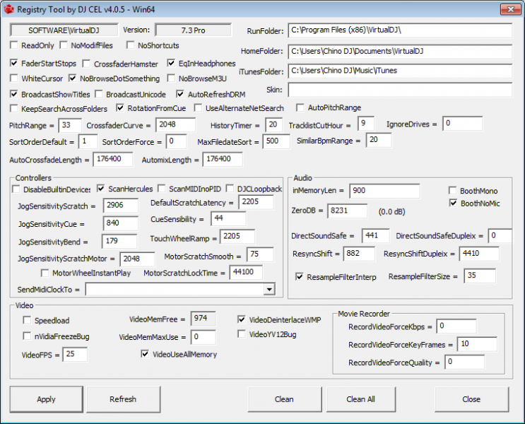
Task: Click the Clean All button
Action: click(360, 399)
